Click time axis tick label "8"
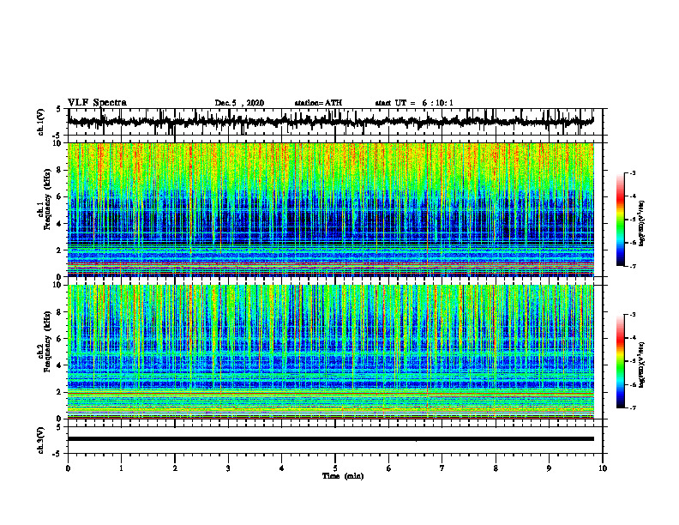This screenshot has width=679, height=525. pos(496,468)
